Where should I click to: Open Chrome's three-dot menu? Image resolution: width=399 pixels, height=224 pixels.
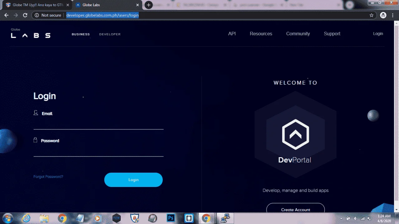point(393,15)
